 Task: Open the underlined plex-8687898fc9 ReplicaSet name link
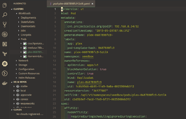[89, 82]
